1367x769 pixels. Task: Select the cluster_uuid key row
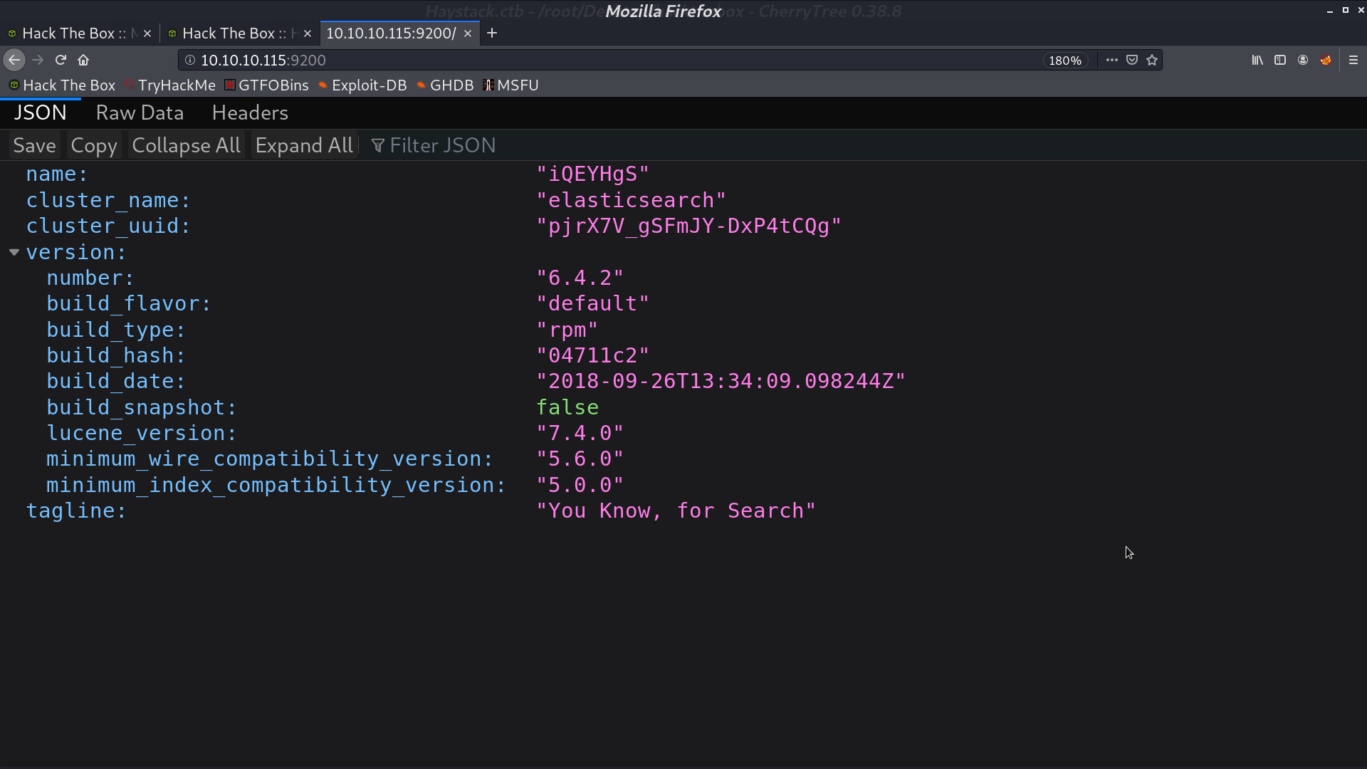(108, 226)
